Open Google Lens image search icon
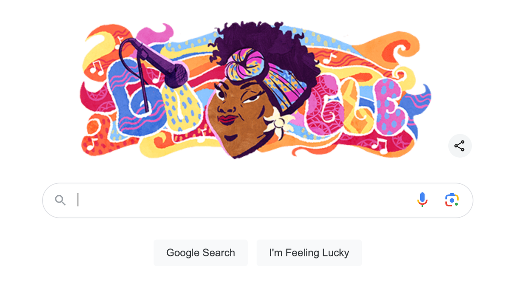Screen dimensions: 514x289 click(x=452, y=200)
